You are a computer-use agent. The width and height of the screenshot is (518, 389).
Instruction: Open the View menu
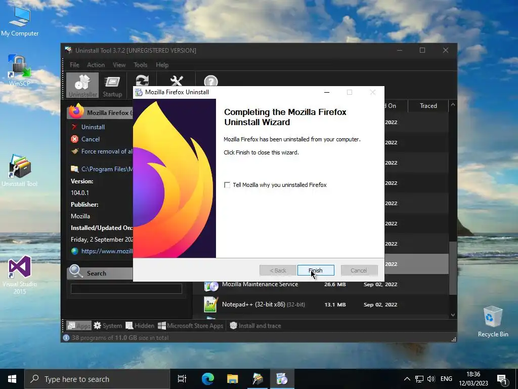click(119, 65)
